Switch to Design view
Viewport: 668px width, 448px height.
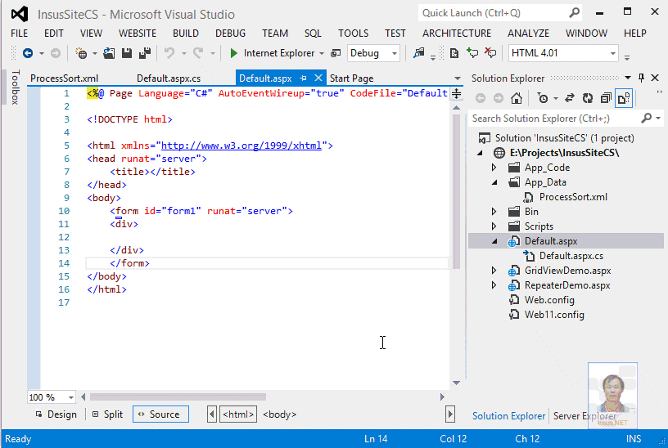[x=56, y=414]
